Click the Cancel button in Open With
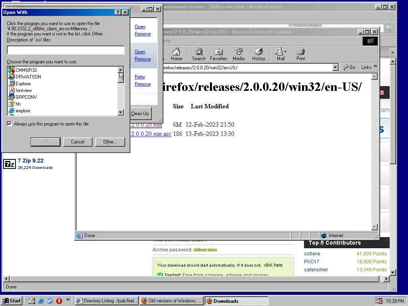Image resolution: width=408 pixels, height=306 pixels. pos(78,142)
